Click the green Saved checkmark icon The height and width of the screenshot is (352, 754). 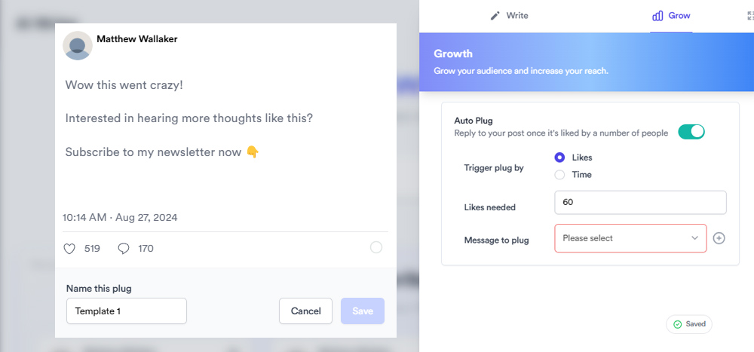pos(678,324)
